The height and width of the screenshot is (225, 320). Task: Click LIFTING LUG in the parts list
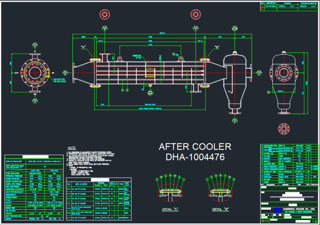(269, 154)
